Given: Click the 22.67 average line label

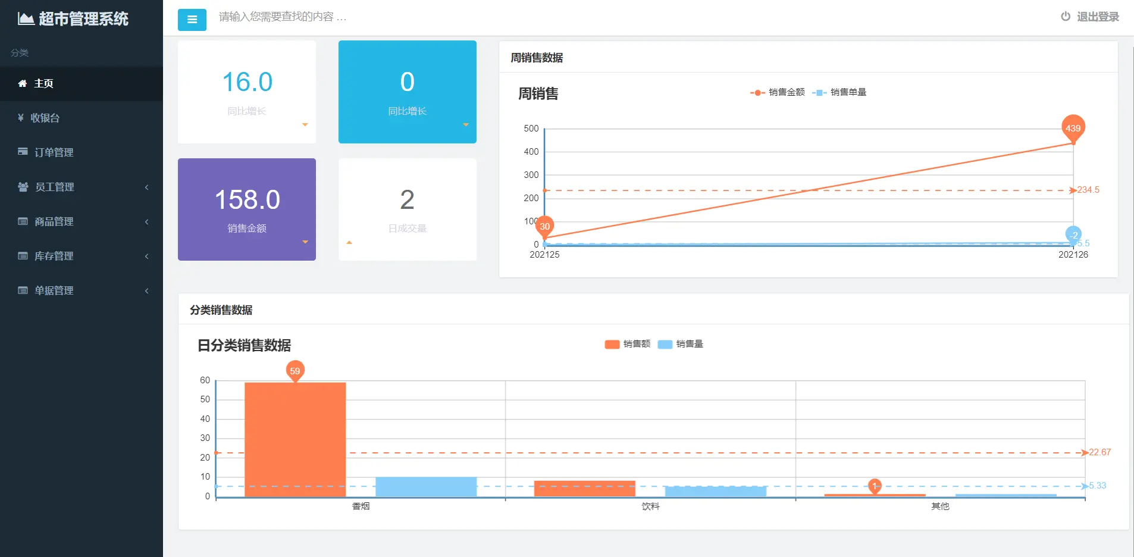Looking at the screenshot, I should click(x=1100, y=452).
